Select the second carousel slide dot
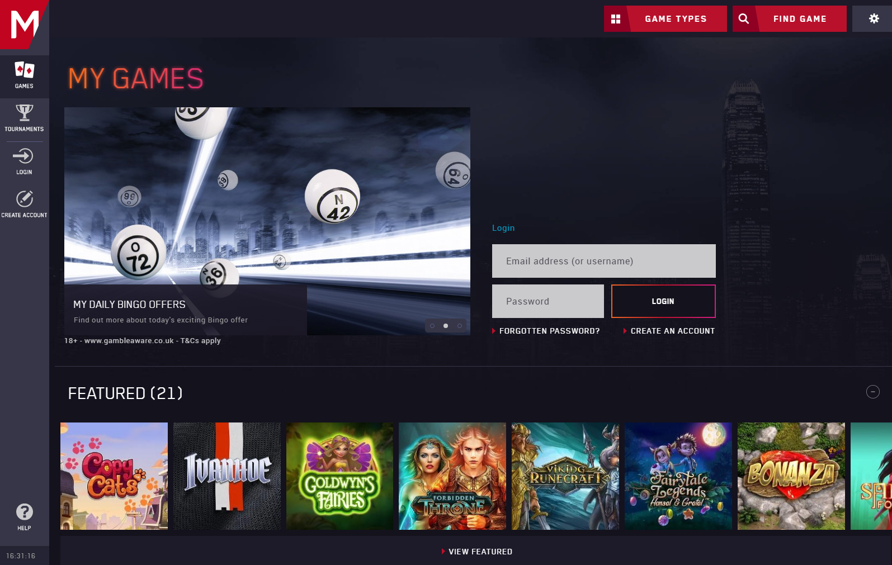Screen dimensions: 892x565 coord(446,326)
